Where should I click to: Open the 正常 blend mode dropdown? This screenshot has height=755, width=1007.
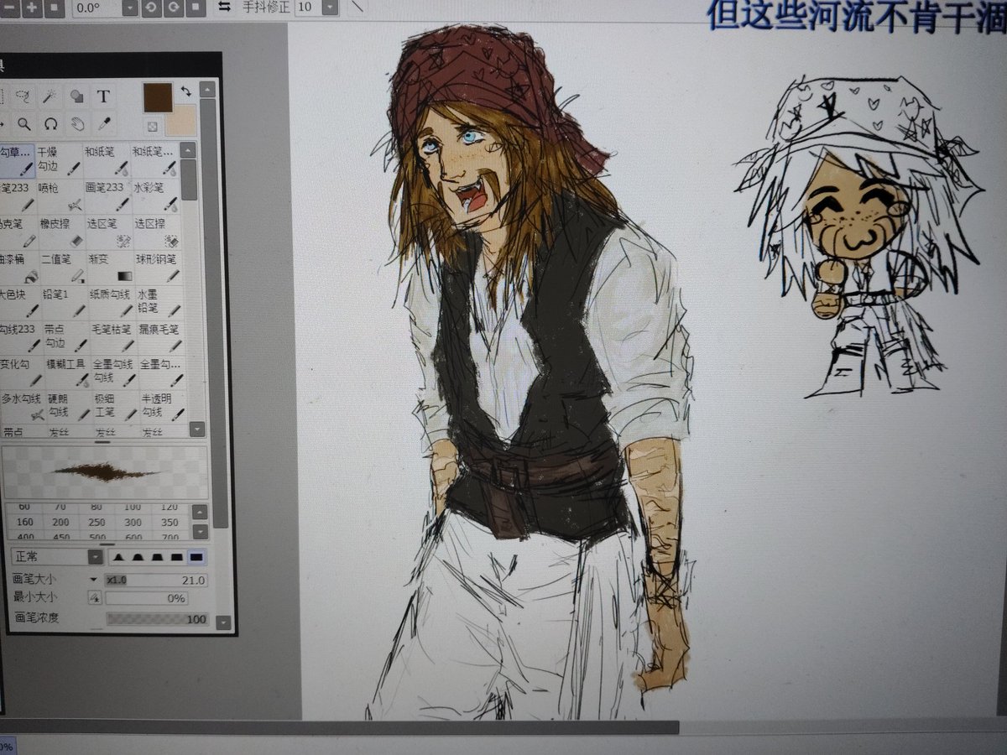tap(57, 556)
